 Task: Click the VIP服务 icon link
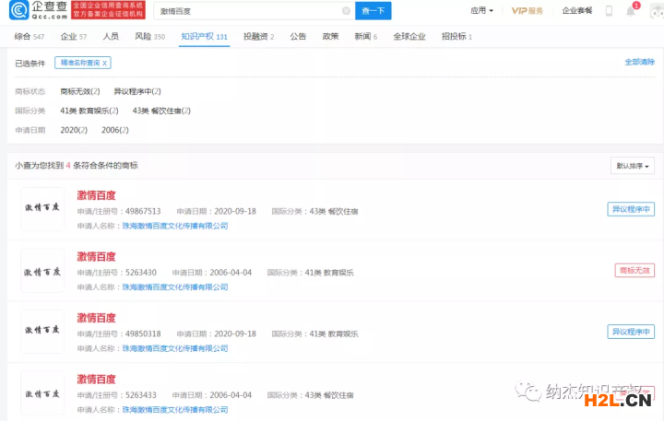click(x=528, y=11)
